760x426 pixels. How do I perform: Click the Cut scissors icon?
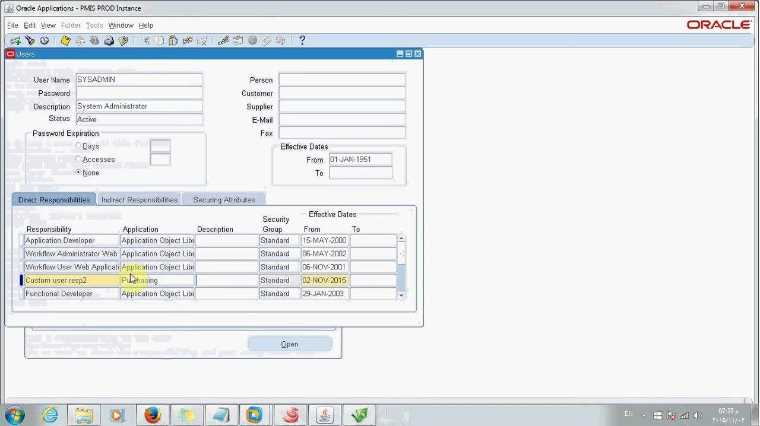point(145,40)
